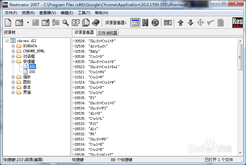Select the 图标 tree folder
The width and height of the screenshot is (246, 165).
(x=27, y=82)
